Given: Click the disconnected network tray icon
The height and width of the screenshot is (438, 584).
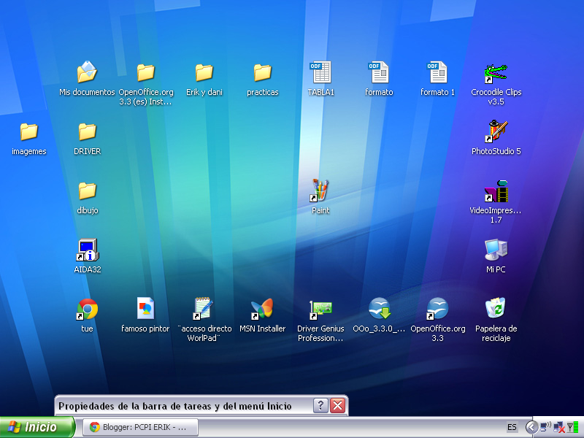Looking at the screenshot, I should (558, 428).
